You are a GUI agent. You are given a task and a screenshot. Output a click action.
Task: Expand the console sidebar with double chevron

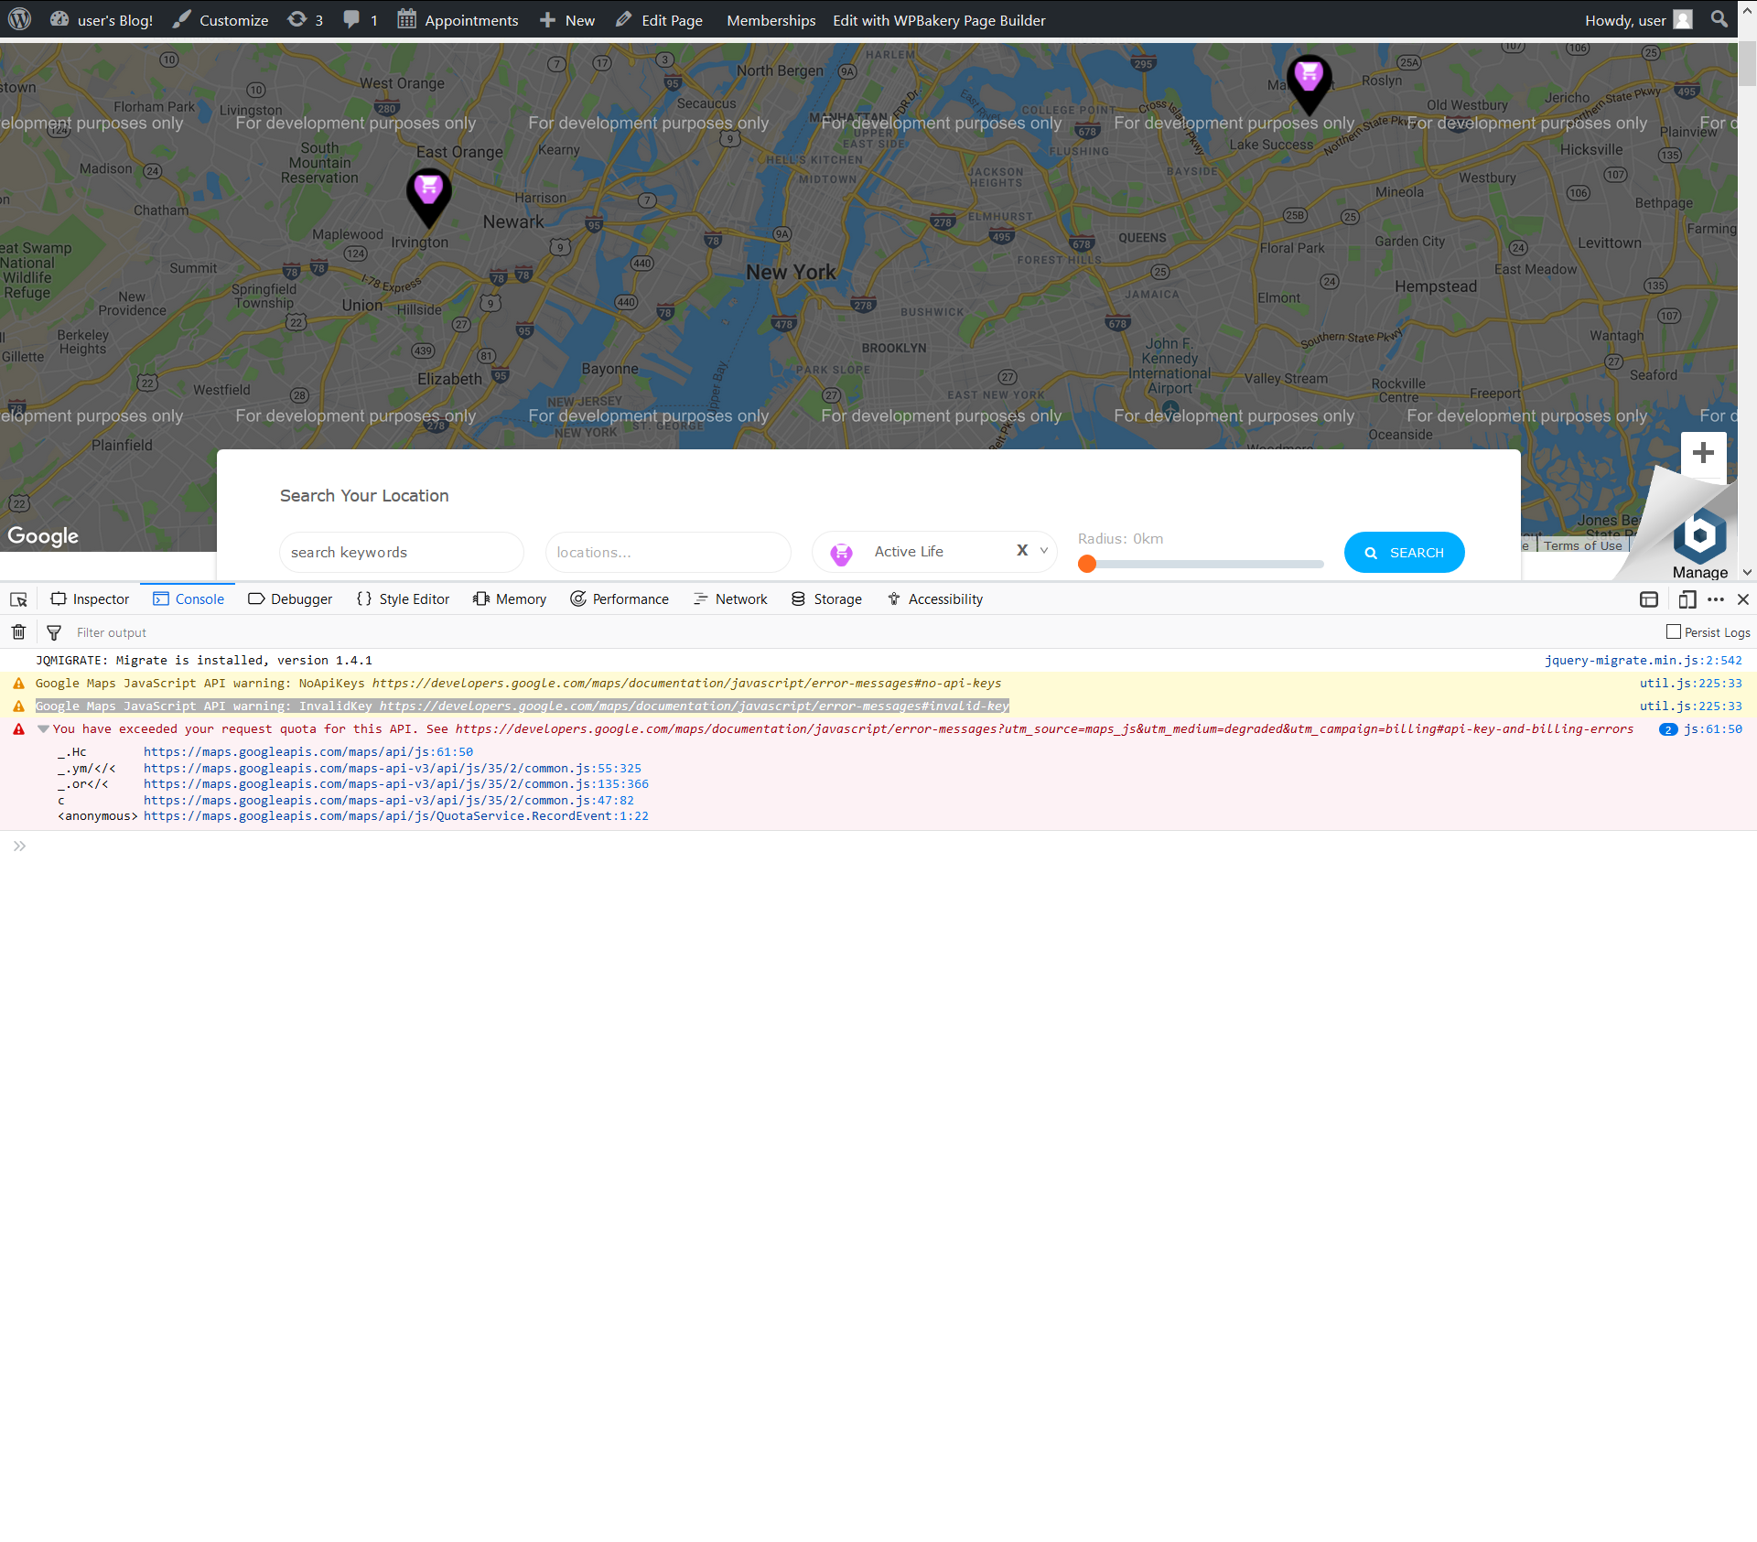[19, 846]
